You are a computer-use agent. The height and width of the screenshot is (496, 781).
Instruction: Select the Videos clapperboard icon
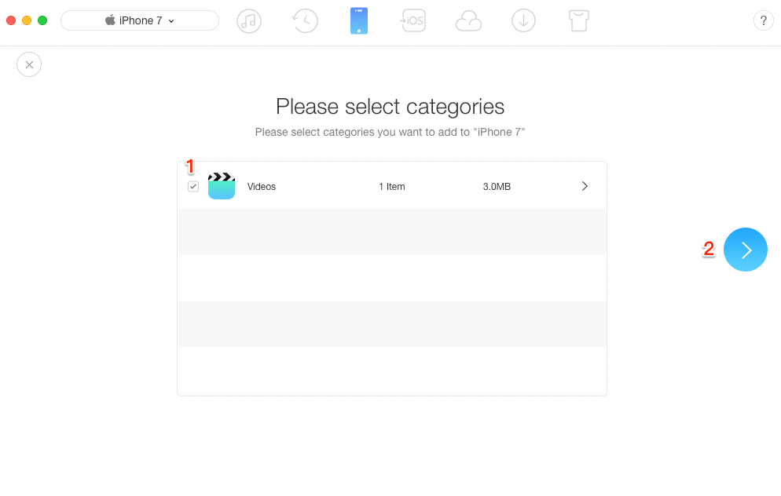coord(221,186)
